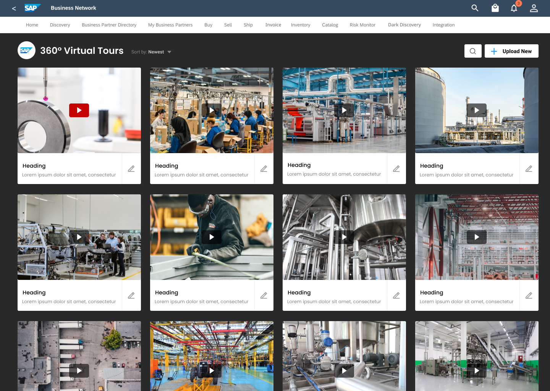Open the Invoice tab
The height and width of the screenshot is (391, 550).
273,25
